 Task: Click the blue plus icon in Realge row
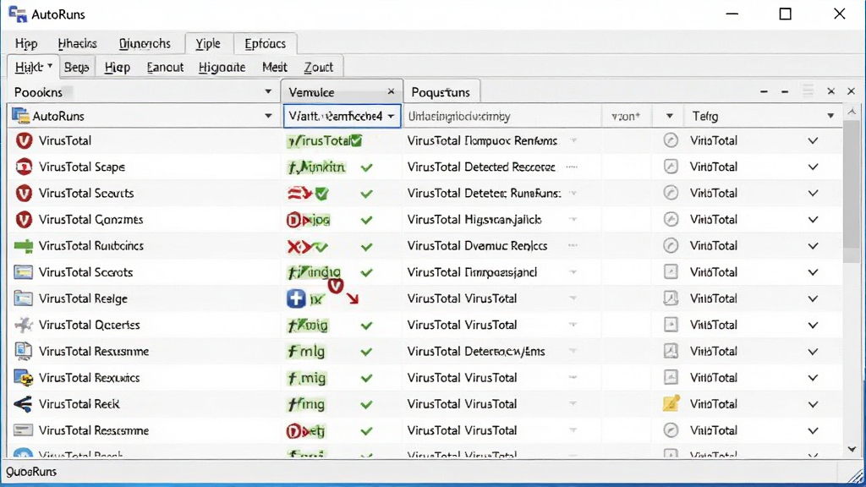pos(296,298)
